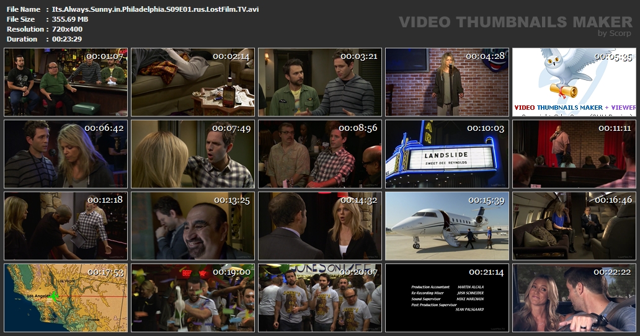Viewport: 640px width, 336px height.
Task: Select the laughing man frame at 00:13:25
Action: 193,226
